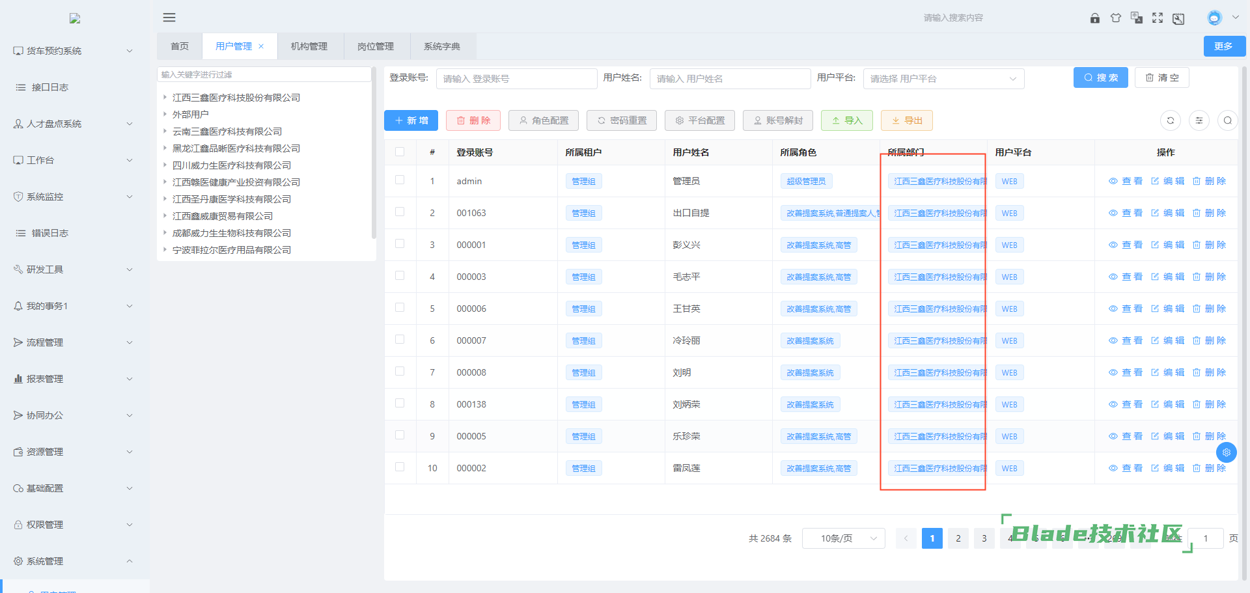This screenshot has height=593, width=1250.
Task: Click the 导入 button
Action: (x=847, y=120)
